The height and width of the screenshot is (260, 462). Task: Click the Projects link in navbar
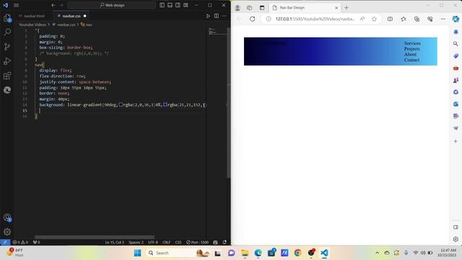[x=412, y=48]
